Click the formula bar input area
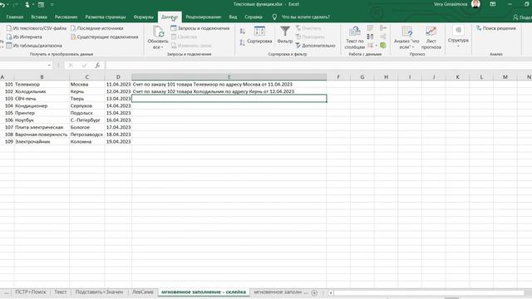Screen dimensions: 532x299 coord(318,65)
